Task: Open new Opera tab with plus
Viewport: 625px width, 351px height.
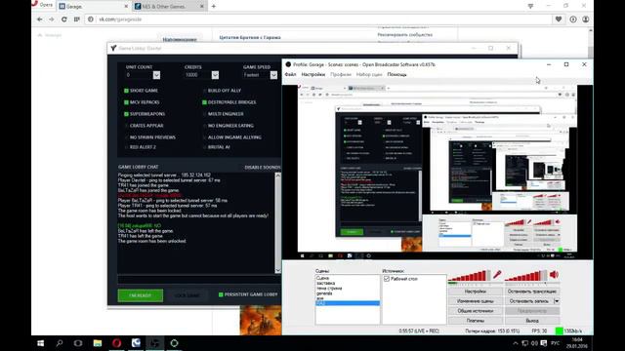Action: (x=214, y=6)
